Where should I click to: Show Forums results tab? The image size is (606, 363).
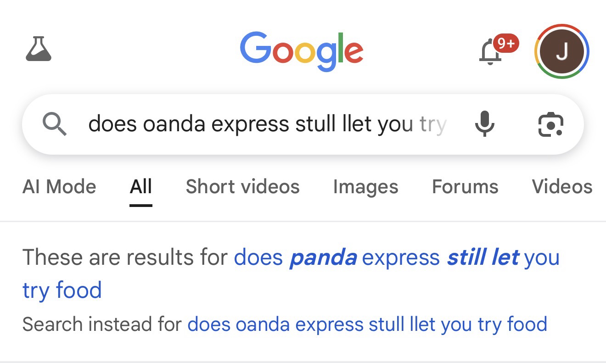465,187
